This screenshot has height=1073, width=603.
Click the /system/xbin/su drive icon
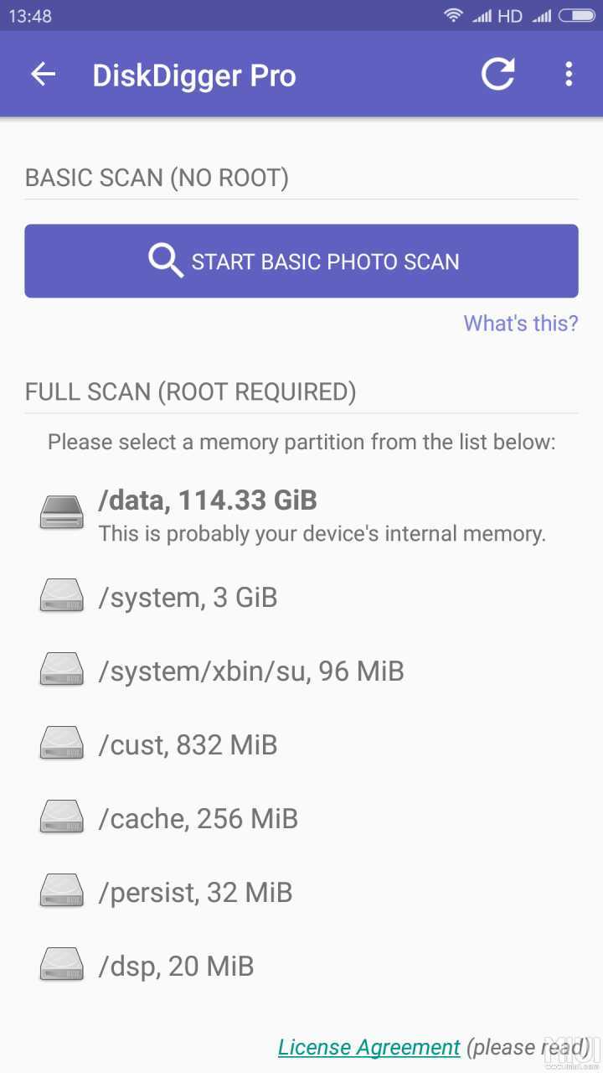click(62, 671)
